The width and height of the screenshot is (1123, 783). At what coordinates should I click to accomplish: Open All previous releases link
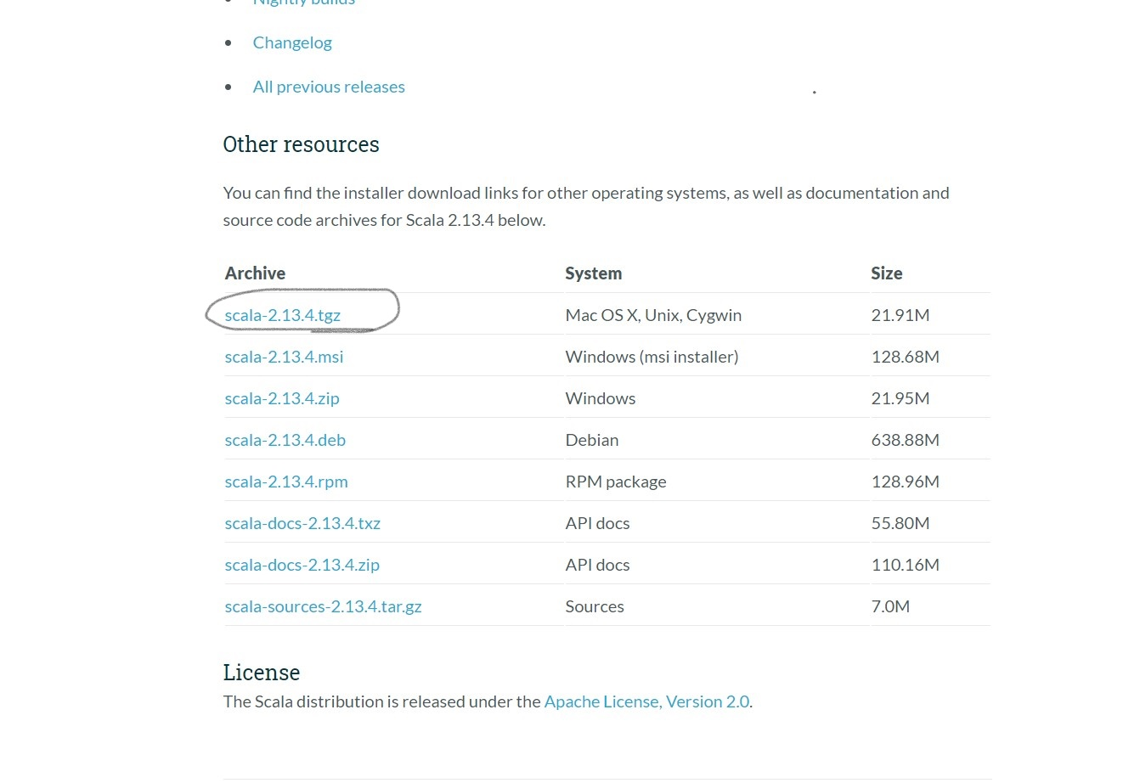tap(329, 87)
